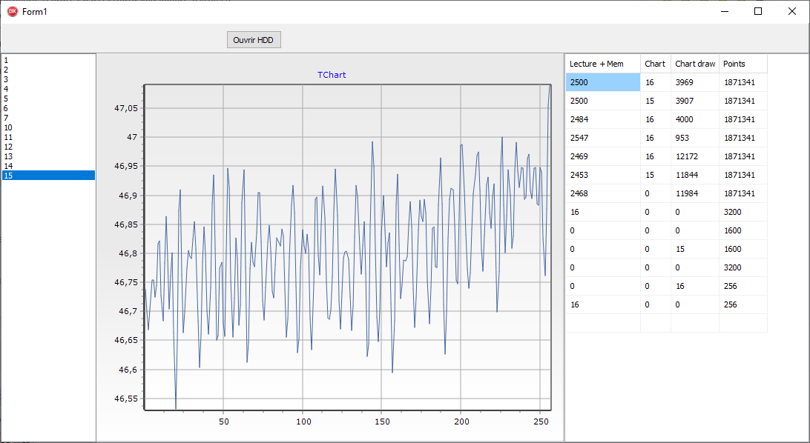Click the Ouvrir HDD button
The width and height of the screenshot is (810, 443).
(x=254, y=40)
